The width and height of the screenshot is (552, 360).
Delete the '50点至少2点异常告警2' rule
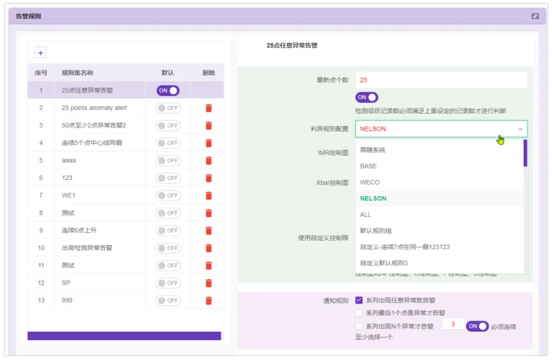pyautogui.click(x=209, y=125)
